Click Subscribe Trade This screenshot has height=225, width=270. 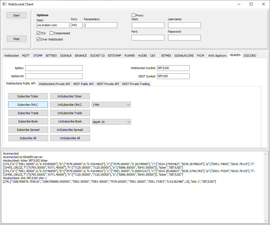click(x=28, y=113)
